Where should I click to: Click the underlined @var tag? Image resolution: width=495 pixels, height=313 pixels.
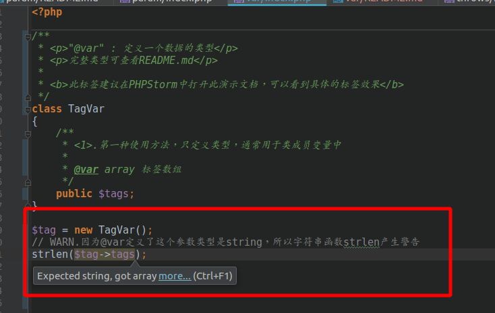[86, 170]
